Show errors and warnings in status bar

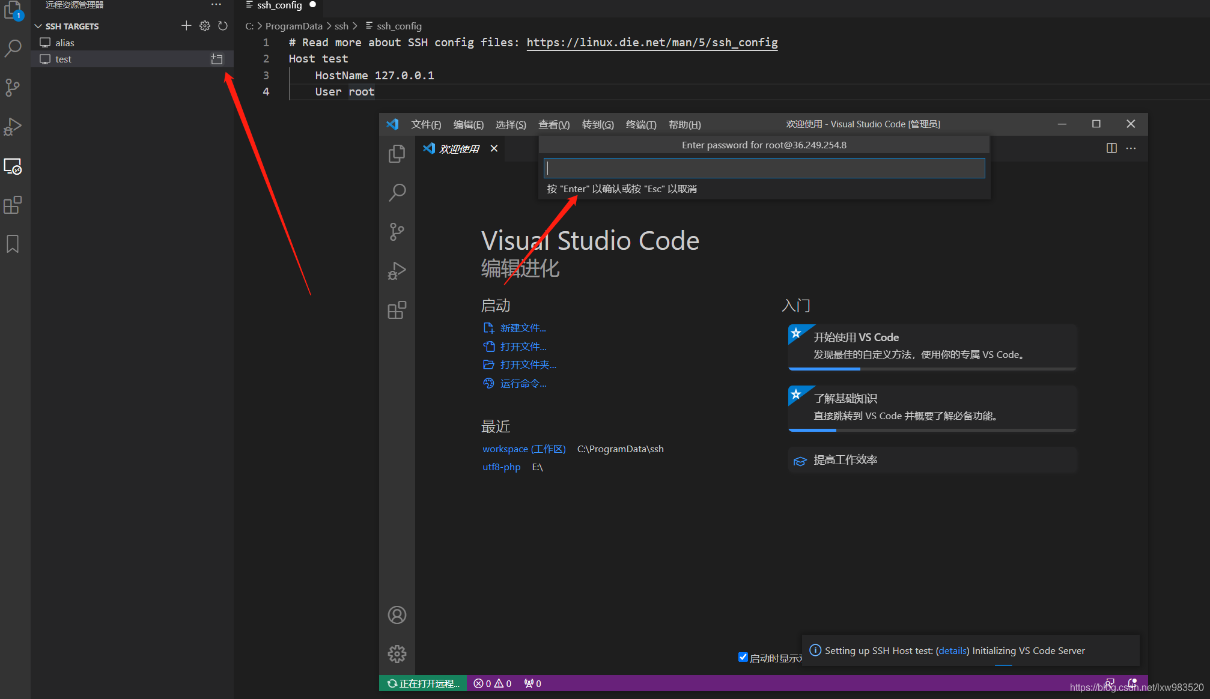[x=492, y=683]
